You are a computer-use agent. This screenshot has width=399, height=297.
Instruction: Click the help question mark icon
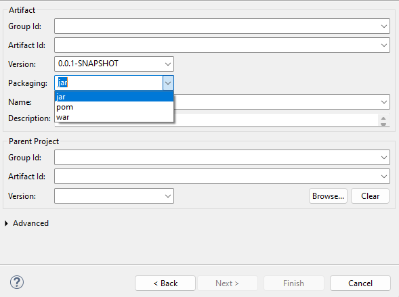(17, 282)
